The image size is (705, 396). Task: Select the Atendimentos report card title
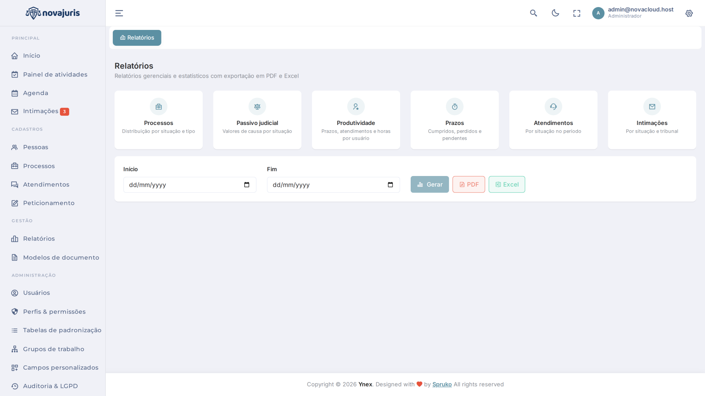click(553, 123)
